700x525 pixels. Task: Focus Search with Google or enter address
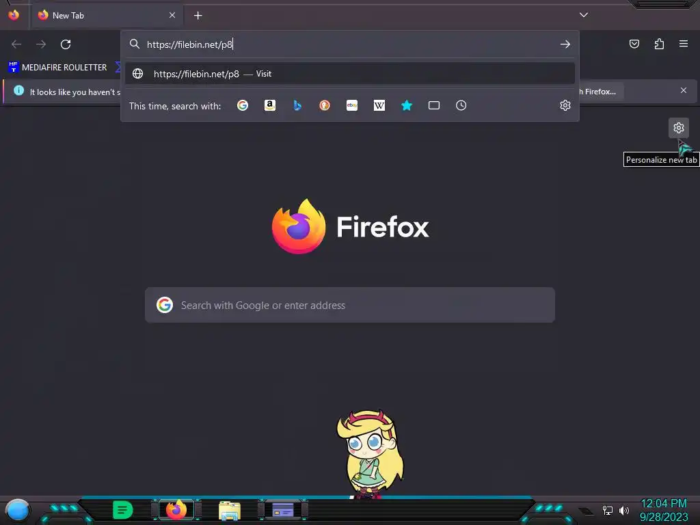(350, 306)
